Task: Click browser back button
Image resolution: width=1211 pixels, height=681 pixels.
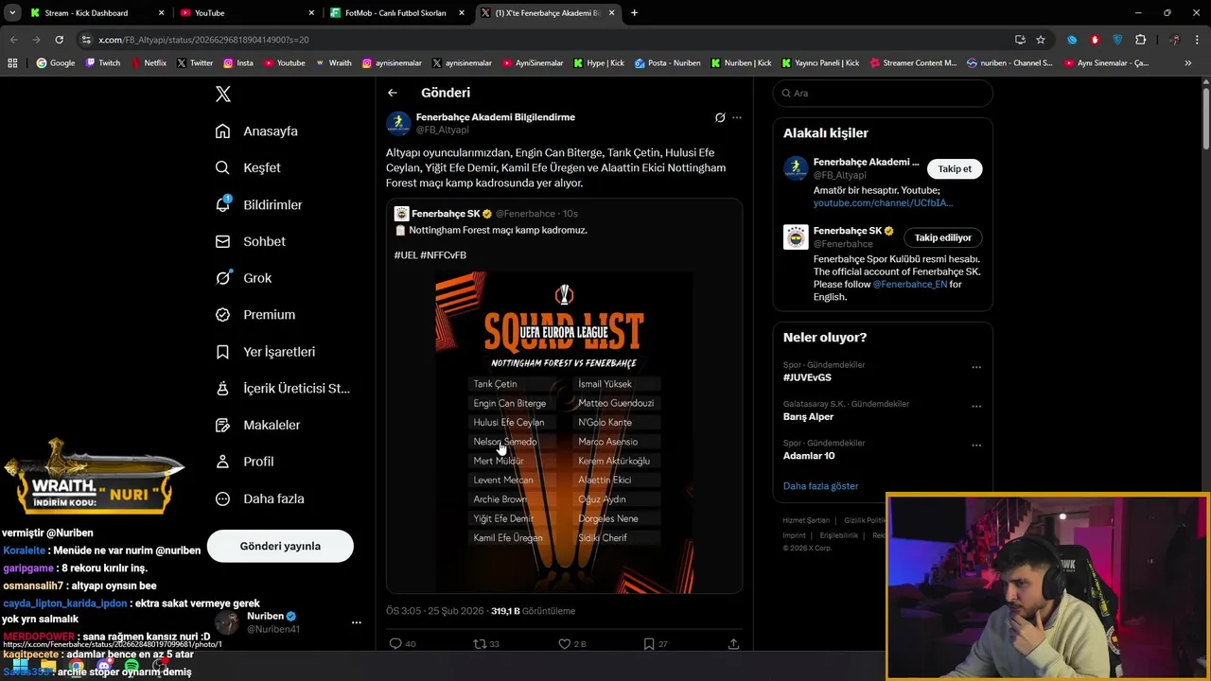Action: coord(13,40)
